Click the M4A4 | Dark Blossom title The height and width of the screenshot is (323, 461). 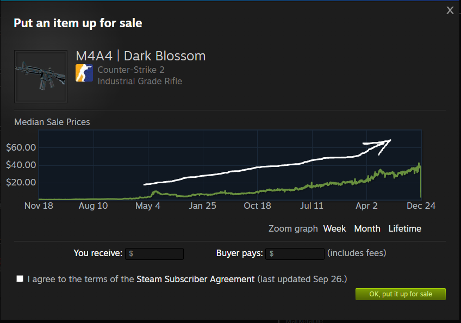pos(141,55)
